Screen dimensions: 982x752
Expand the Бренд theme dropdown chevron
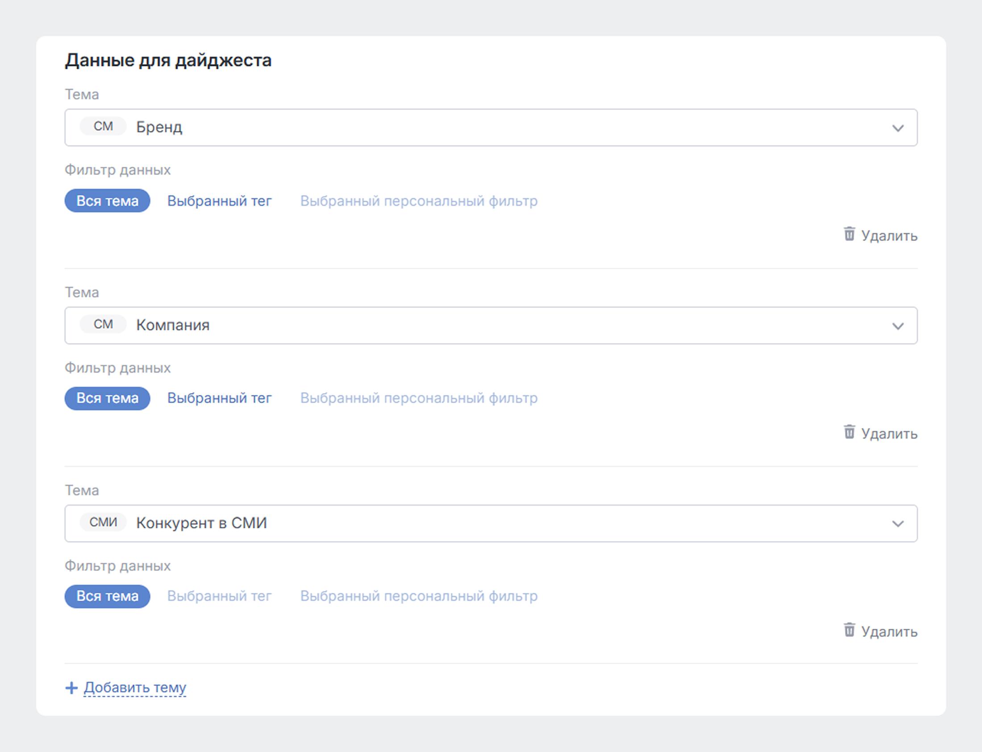point(898,129)
